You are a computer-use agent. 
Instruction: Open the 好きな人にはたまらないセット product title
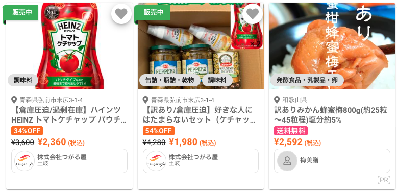tap(200, 115)
